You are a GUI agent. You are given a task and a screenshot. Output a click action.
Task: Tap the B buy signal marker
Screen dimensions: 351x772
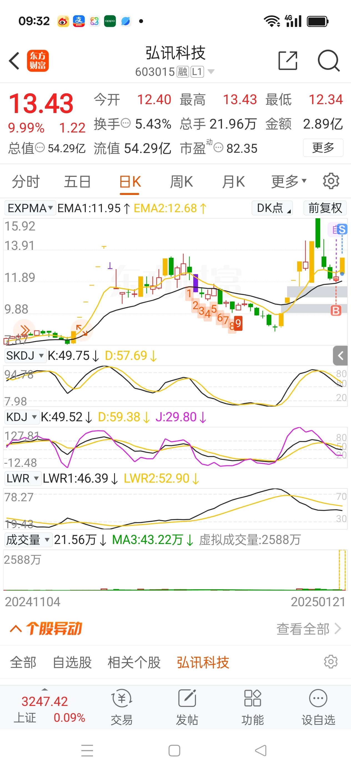[x=336, y=310]
